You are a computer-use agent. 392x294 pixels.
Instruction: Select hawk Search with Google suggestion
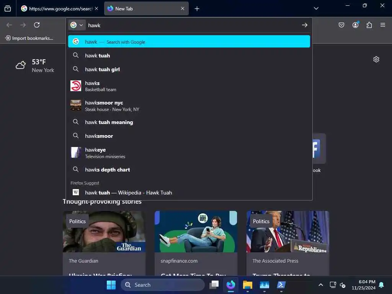tap(189, 41)
